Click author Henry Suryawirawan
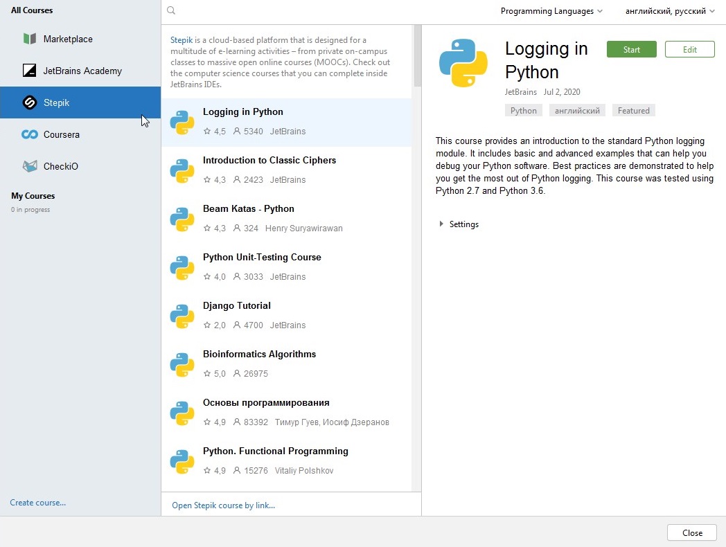This screenshot has width=726, height=547. pyautogui.click(x=303, y=228)
